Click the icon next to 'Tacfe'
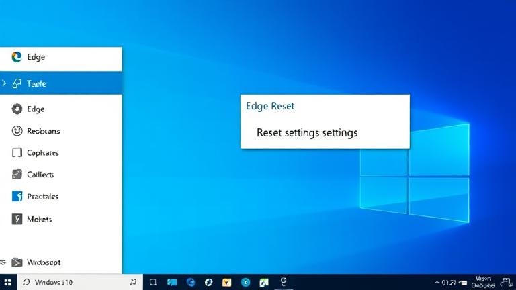This screenshot has width=516, height=290. tap(17, 83)
